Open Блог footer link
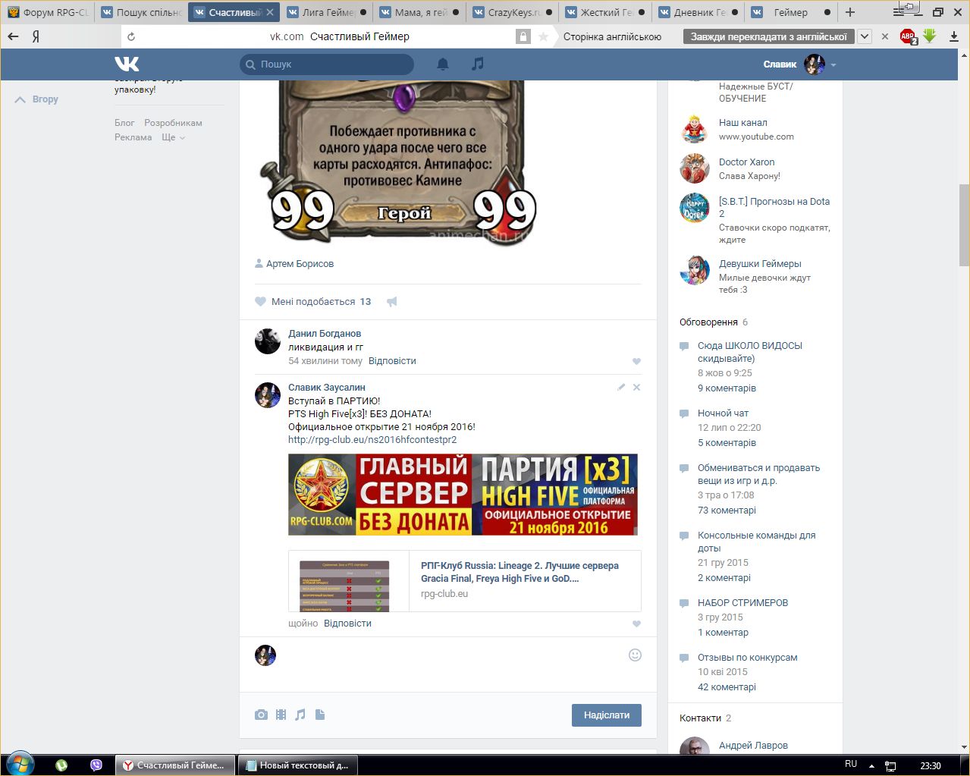 click(x=124, y=123)
